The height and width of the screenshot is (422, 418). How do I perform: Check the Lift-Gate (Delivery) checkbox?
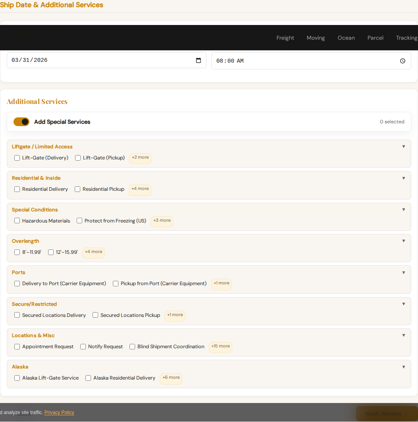pyautogui.click(x=17, y=158)
